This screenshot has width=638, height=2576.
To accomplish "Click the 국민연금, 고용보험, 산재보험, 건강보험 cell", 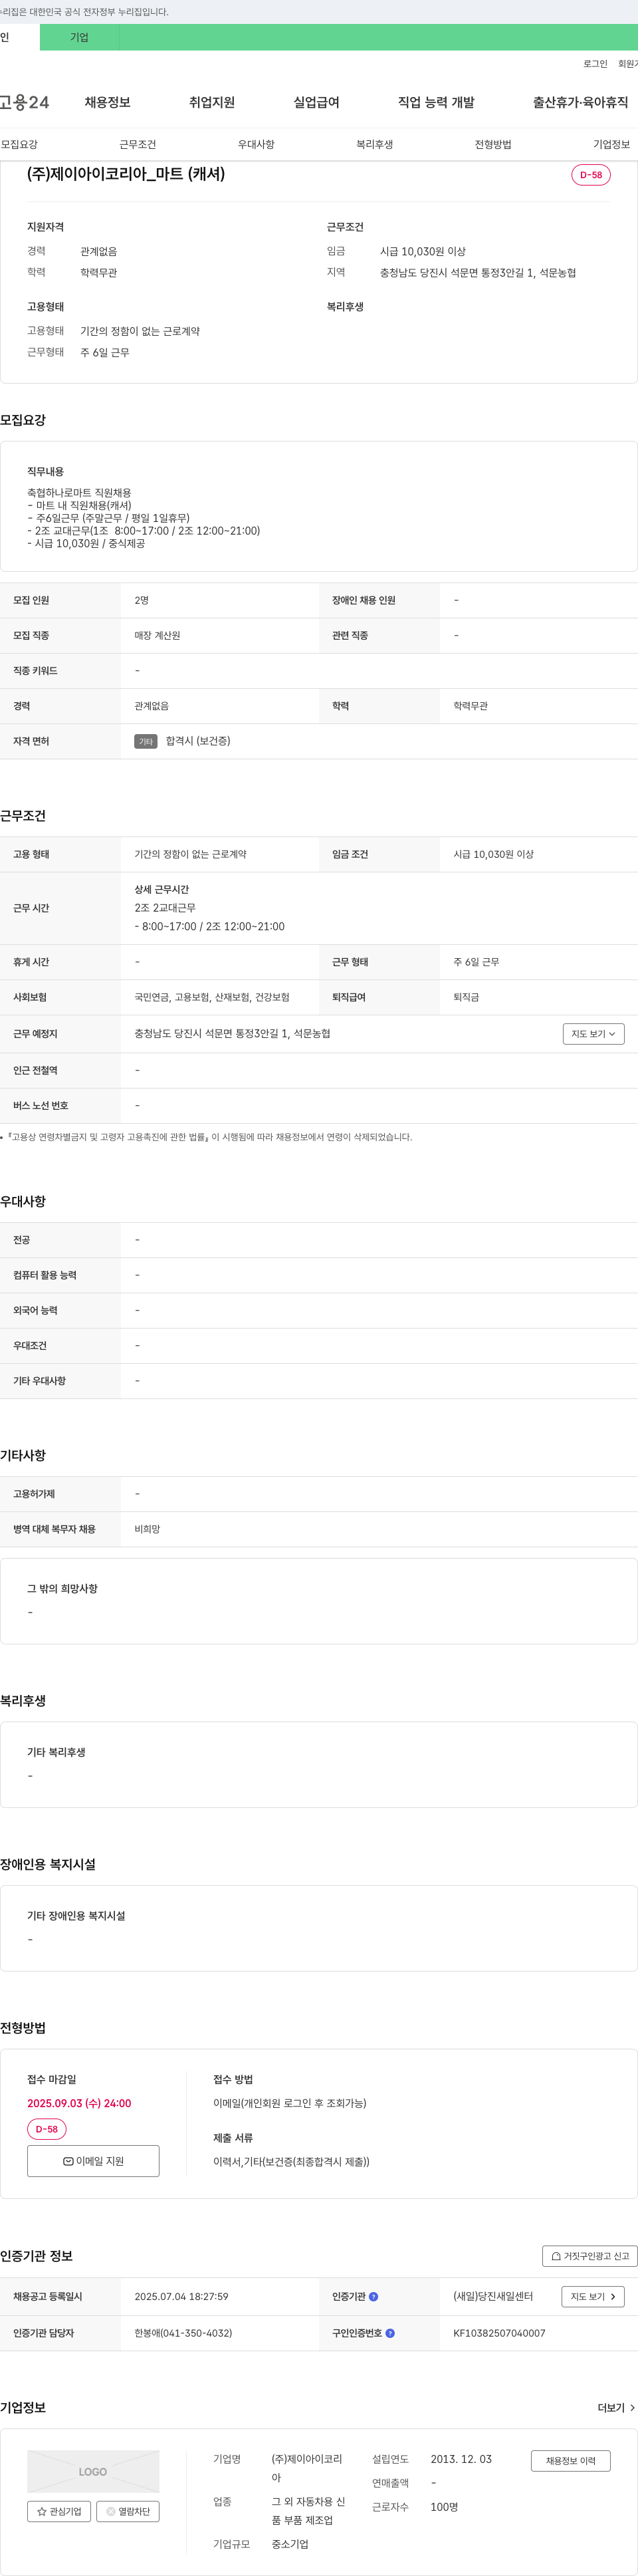I will 212,998.
